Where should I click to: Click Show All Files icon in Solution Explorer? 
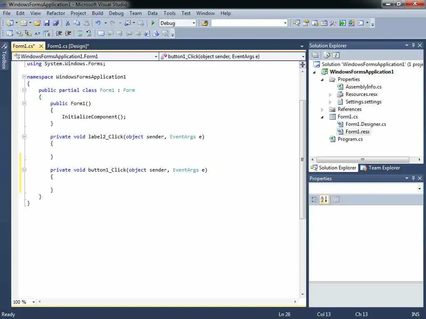[327, 55]
